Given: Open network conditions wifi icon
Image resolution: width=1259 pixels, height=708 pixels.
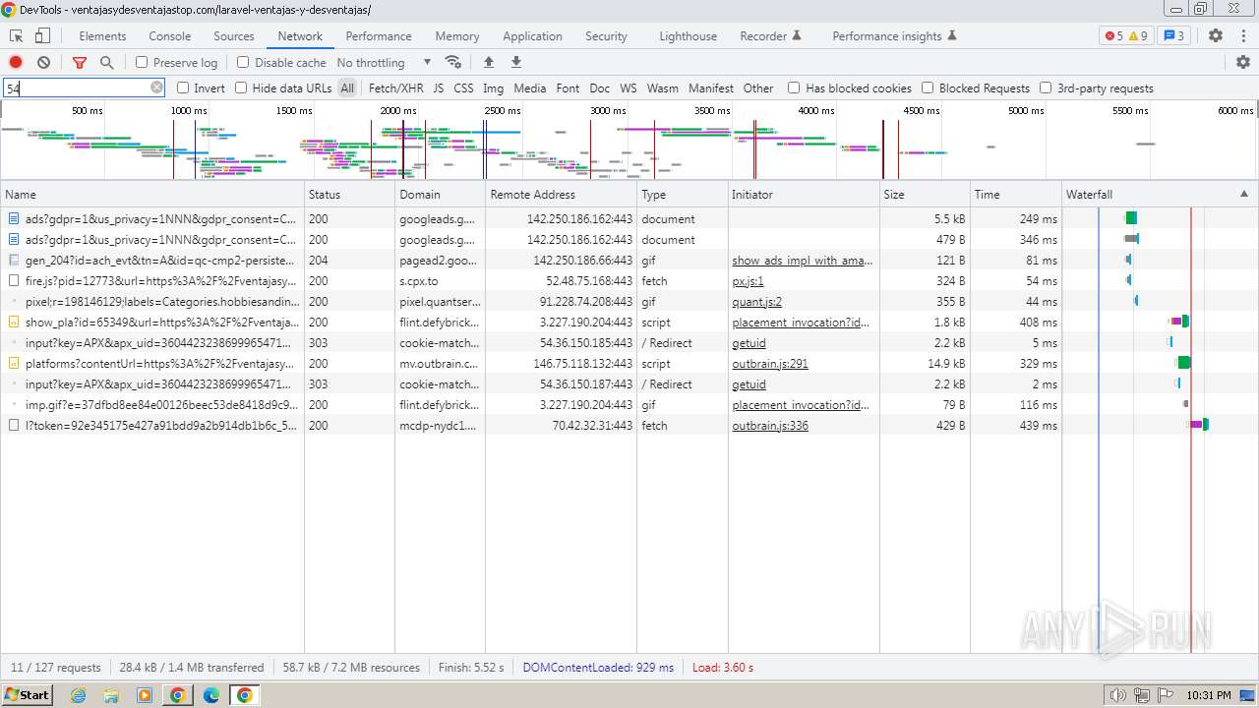Looking at the screenshot, I should click(453, 62).
